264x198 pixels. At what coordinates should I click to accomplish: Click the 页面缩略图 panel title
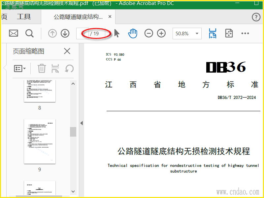28,51
